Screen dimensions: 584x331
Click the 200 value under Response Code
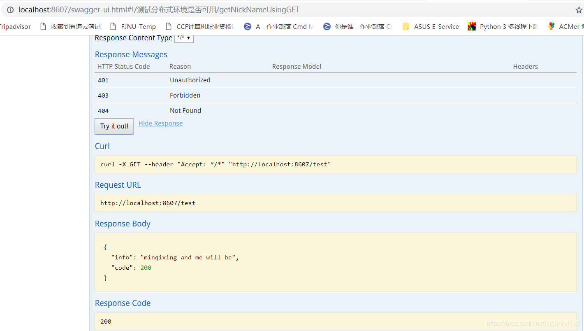106,322
